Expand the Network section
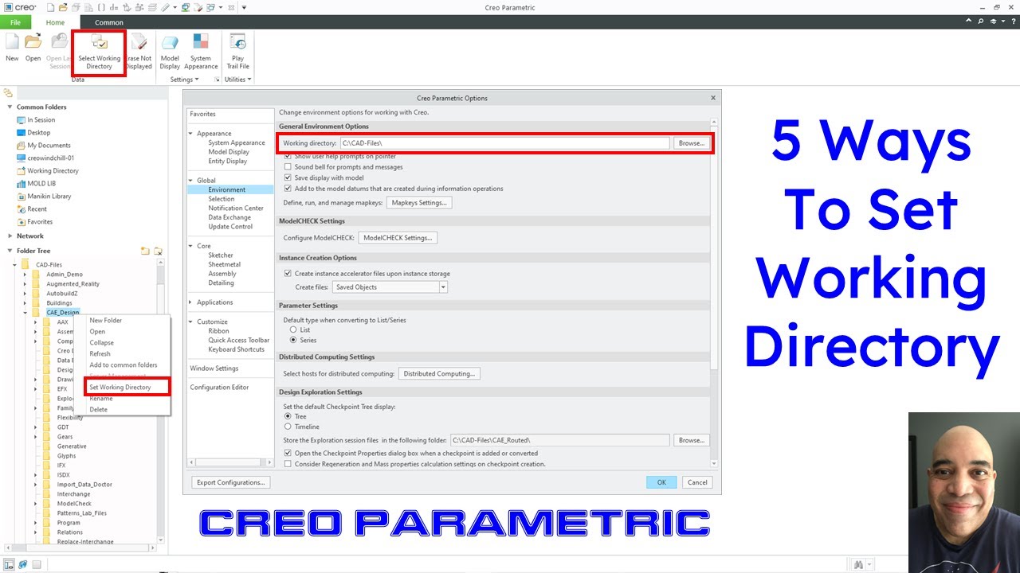The image size is (1020, 573). pos(10,236)
